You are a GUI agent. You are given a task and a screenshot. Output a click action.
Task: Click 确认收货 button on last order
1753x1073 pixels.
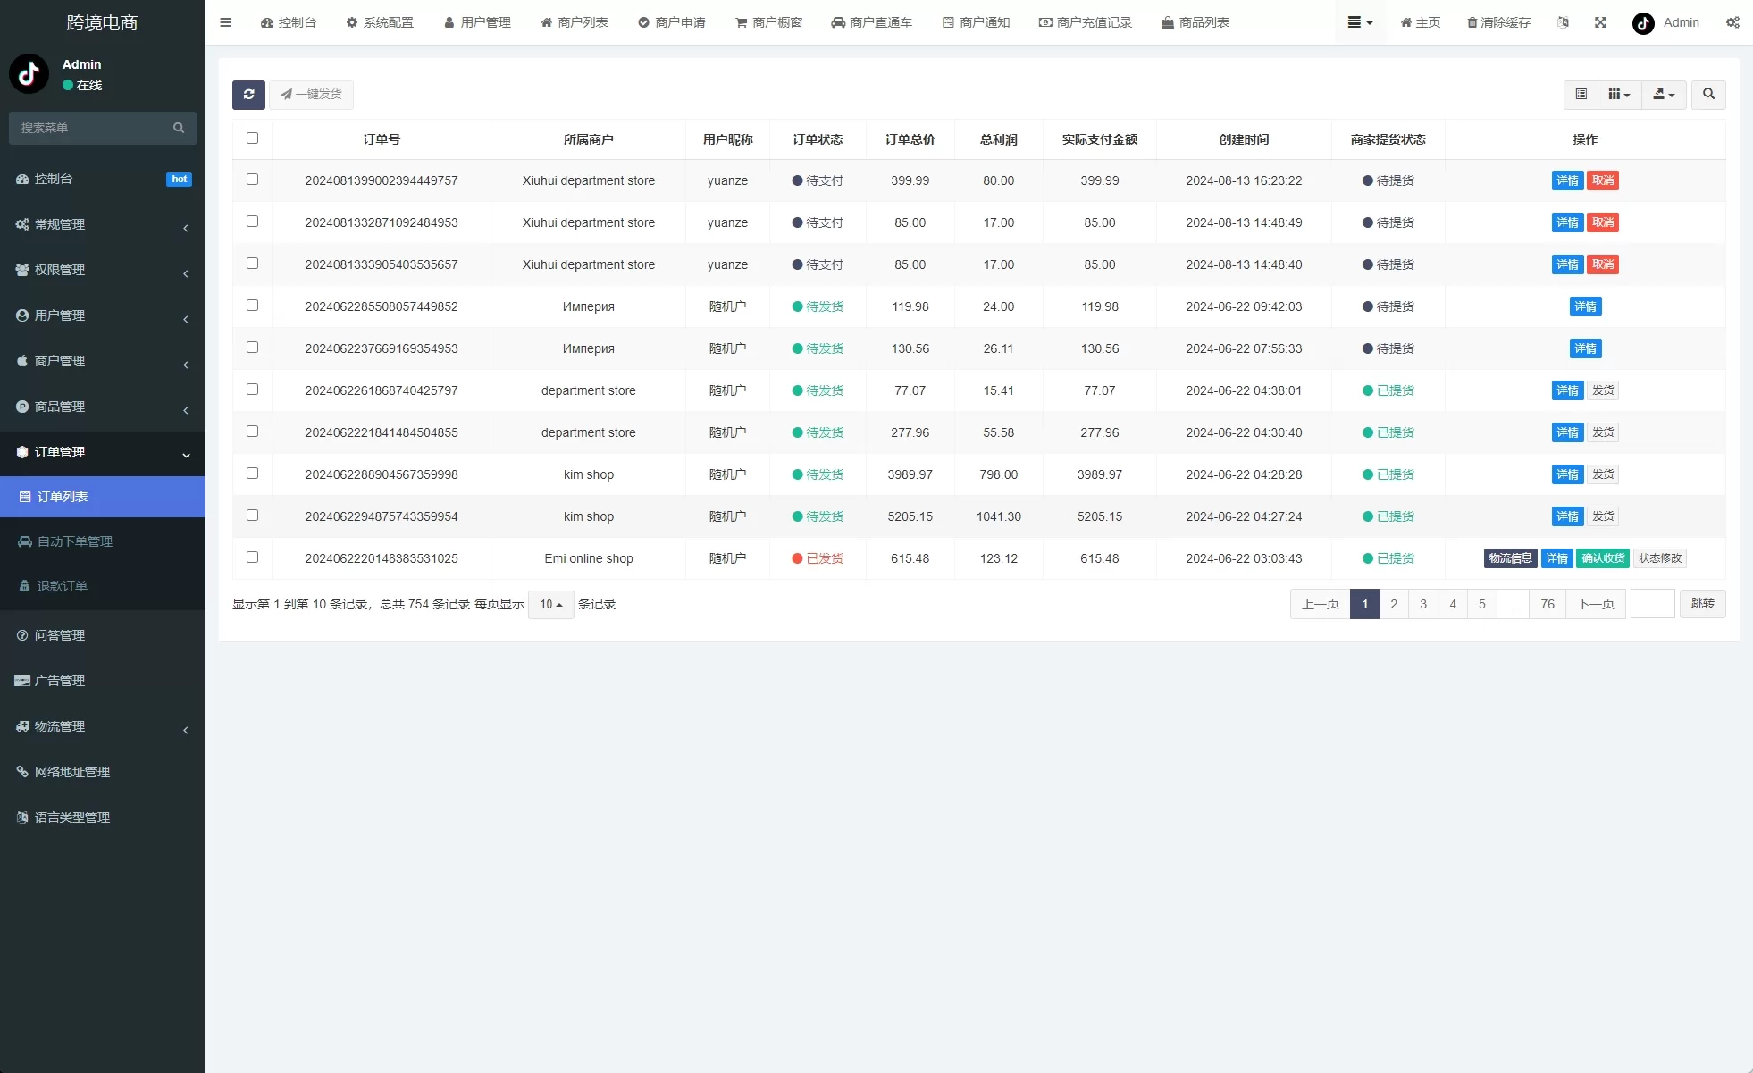pyautogui.click(x=1603, y=558)
